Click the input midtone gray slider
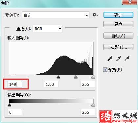Viewport: 138px width, 123px height. pyautogui.click(x=76, y=77)
